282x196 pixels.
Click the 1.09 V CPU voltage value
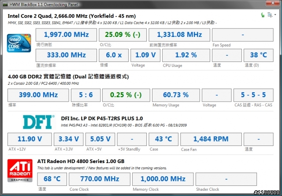pos(145,55)
